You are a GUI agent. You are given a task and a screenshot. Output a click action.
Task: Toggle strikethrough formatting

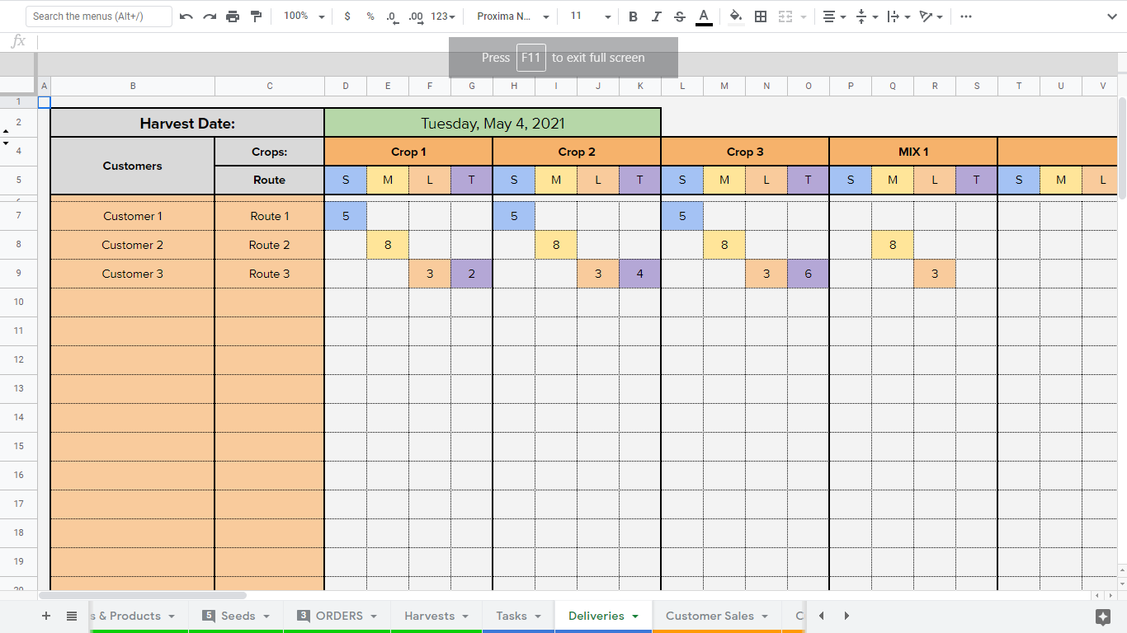pyautogui.click(x=680, y=16)
